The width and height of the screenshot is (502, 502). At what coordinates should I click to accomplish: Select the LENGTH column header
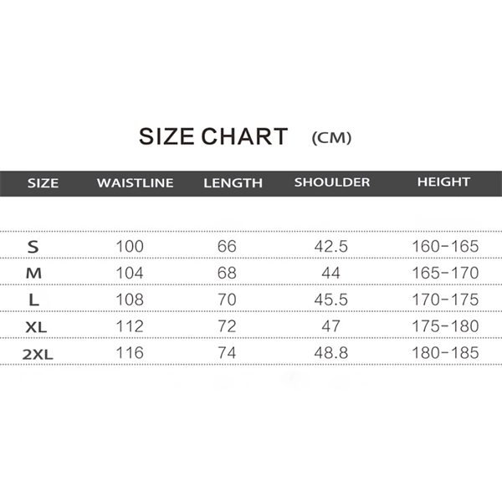pyautogui.click(x=233, y=182)
